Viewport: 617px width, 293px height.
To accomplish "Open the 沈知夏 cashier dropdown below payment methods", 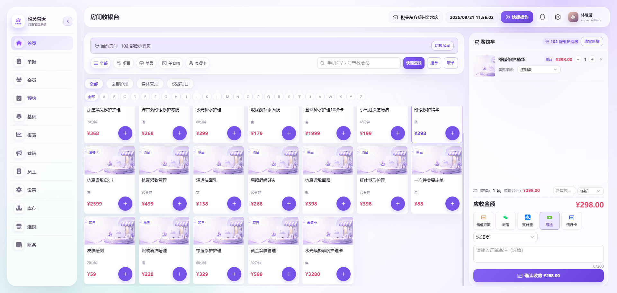I will pyautogui.click(x=505, y=237).
